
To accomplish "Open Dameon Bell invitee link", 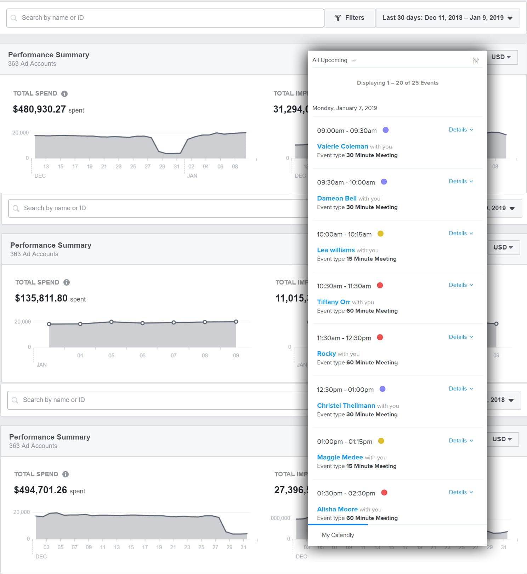I will pos(336,199).
